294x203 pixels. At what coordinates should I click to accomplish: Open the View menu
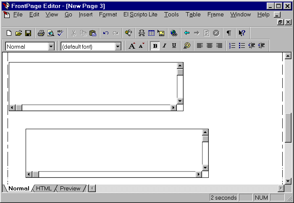(52, 14)
